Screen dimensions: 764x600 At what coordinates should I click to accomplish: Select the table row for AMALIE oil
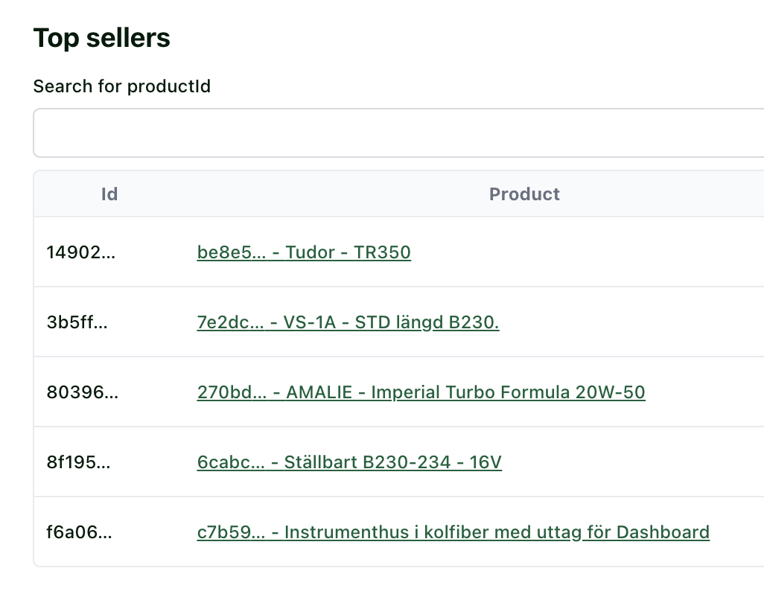tap(700, 392)
